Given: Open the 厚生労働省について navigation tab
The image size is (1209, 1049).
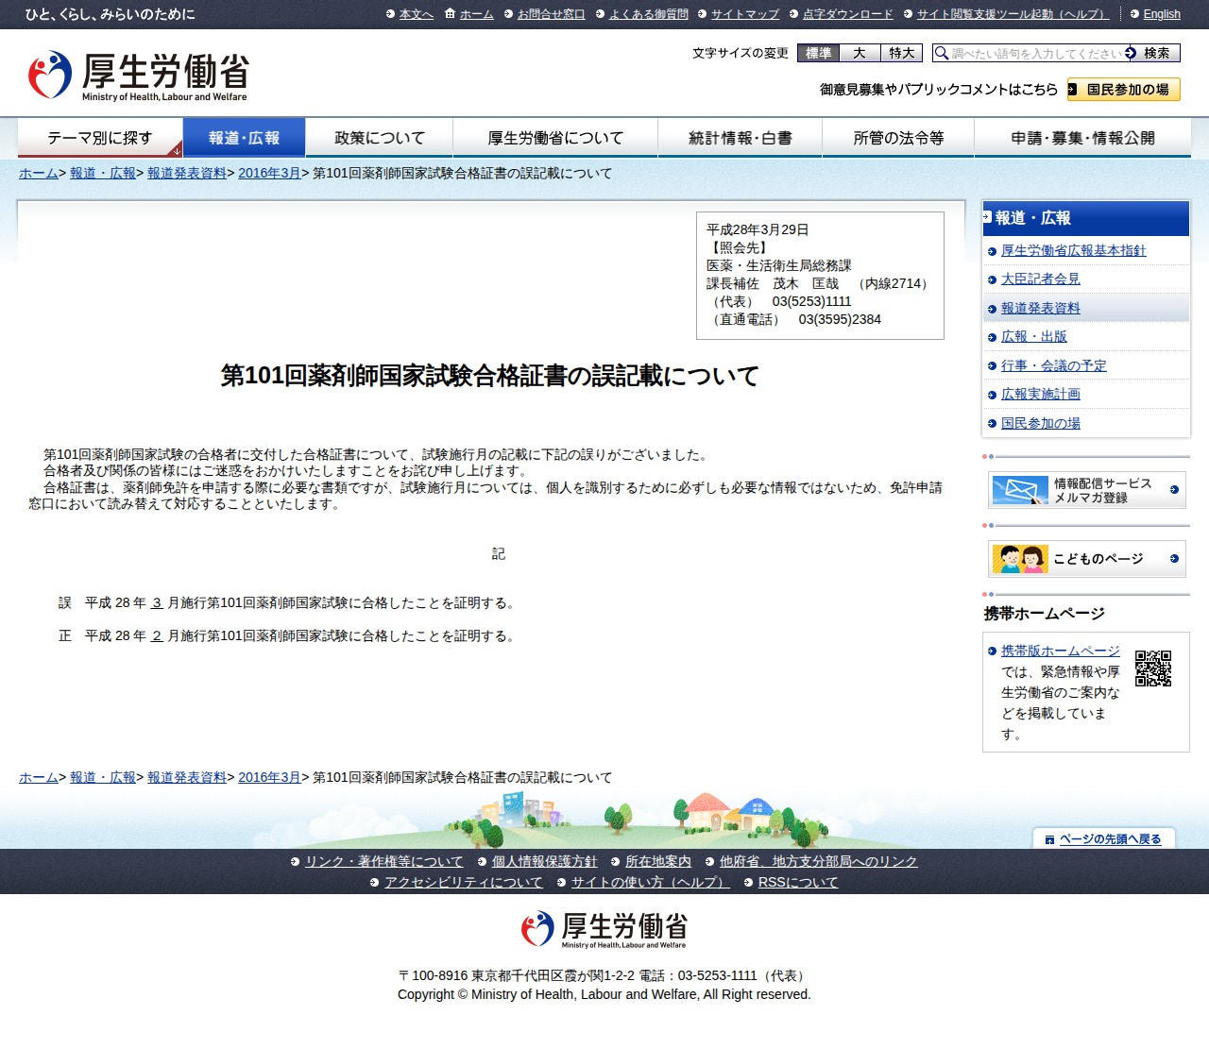Looking at the screenshot, I should [555, 138].
